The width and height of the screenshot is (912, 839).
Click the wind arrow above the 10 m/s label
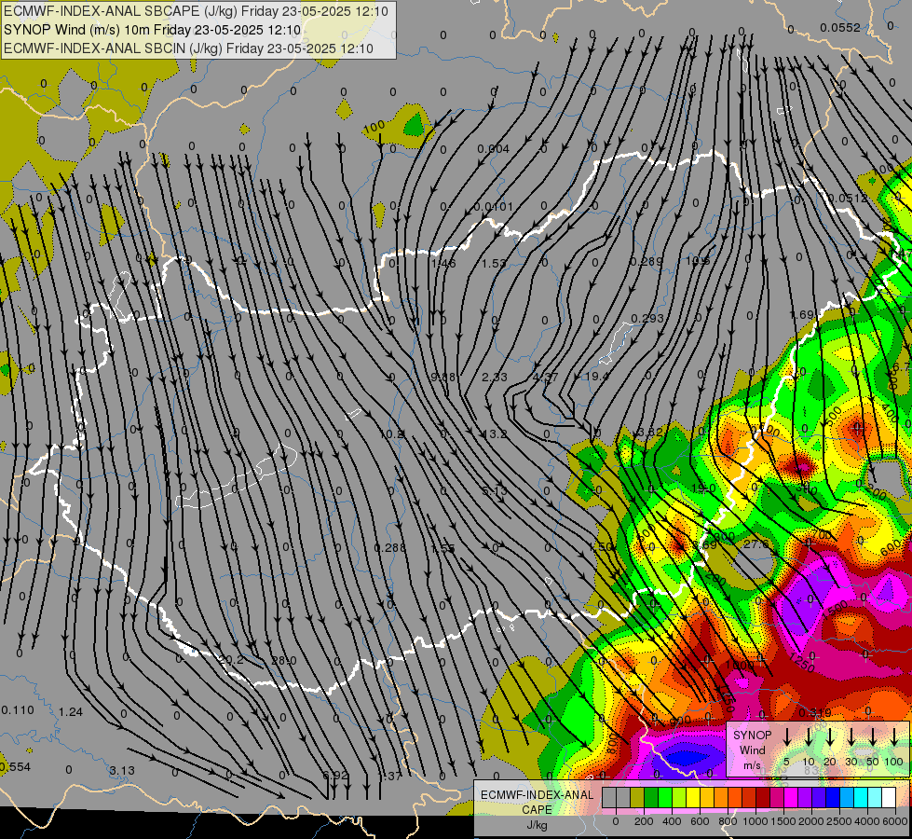point(809,736)
